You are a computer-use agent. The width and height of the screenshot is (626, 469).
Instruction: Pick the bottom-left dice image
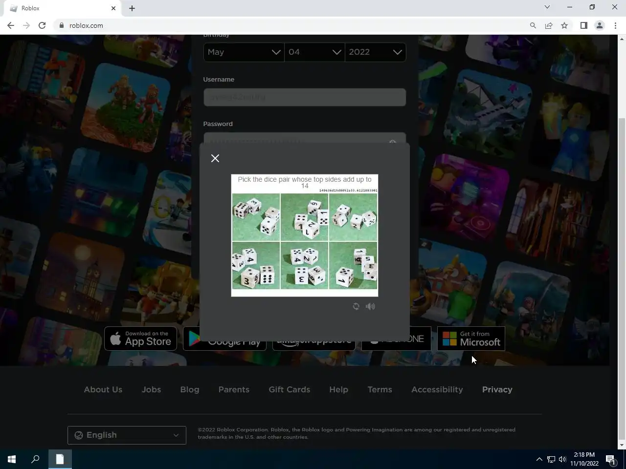(x=256, y=265)
